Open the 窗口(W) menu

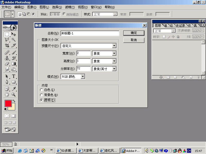click(x=96, y=7)
